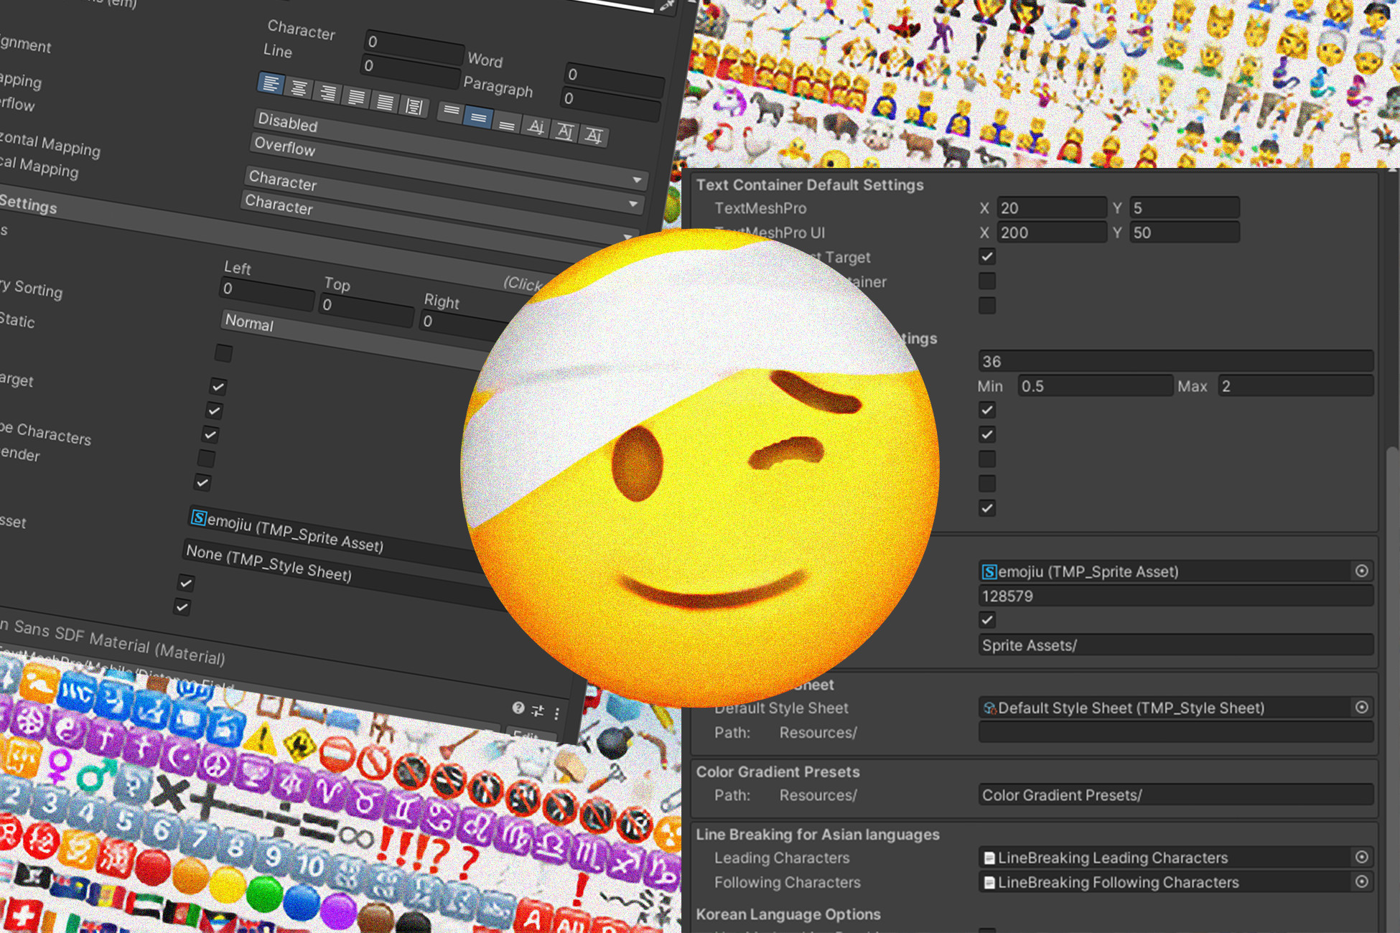The height and width of the screenshot is (933, 1400).
Task: Click Min field showing 0.5
Action: (1095, 386)
